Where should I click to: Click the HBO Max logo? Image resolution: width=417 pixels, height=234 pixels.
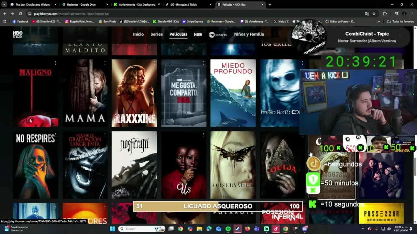pyautogui.click(x=18, y=34)
